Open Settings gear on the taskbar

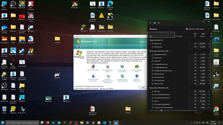87,123
